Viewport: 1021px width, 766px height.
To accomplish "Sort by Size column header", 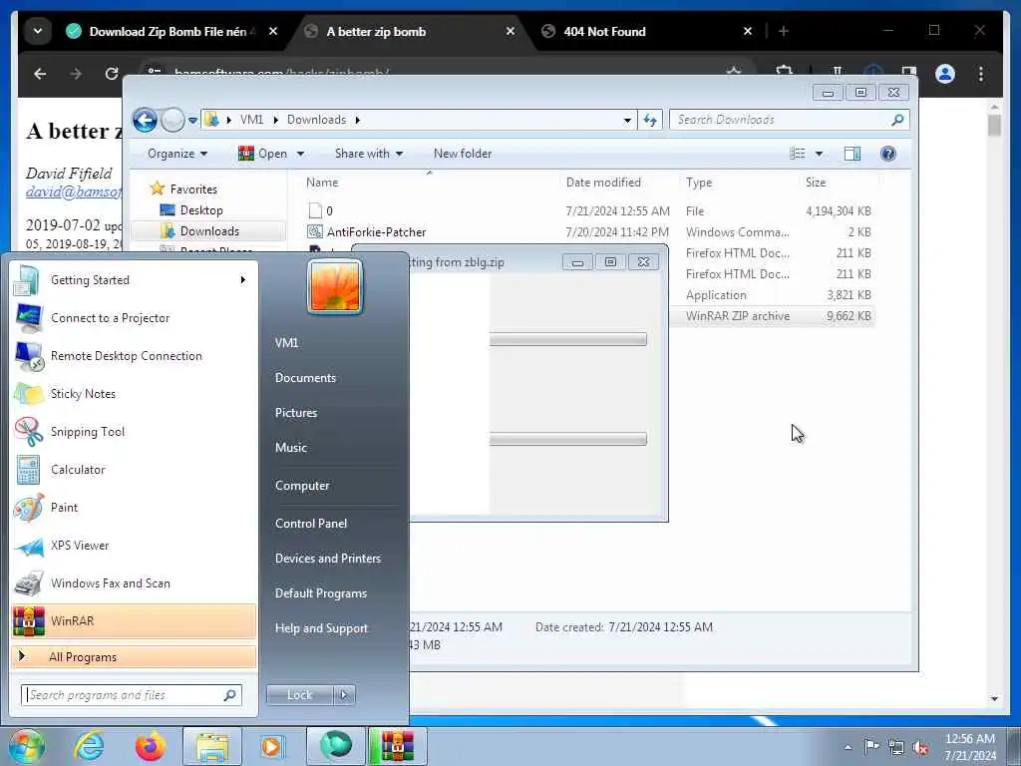I will 816,183.
